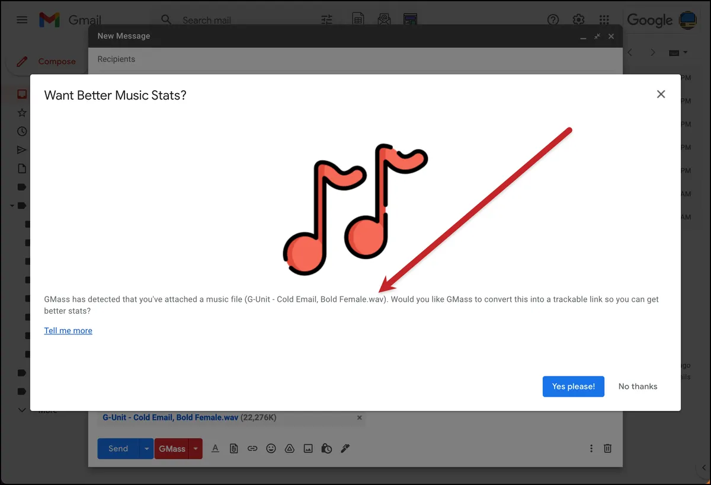Open the attached G-Unit wav file link
Viewport: 711px width, 485px height.
click(x=171, y=417)
